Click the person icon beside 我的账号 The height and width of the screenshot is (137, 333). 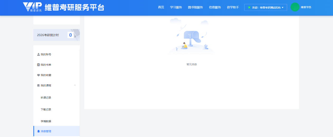[39, 54]
